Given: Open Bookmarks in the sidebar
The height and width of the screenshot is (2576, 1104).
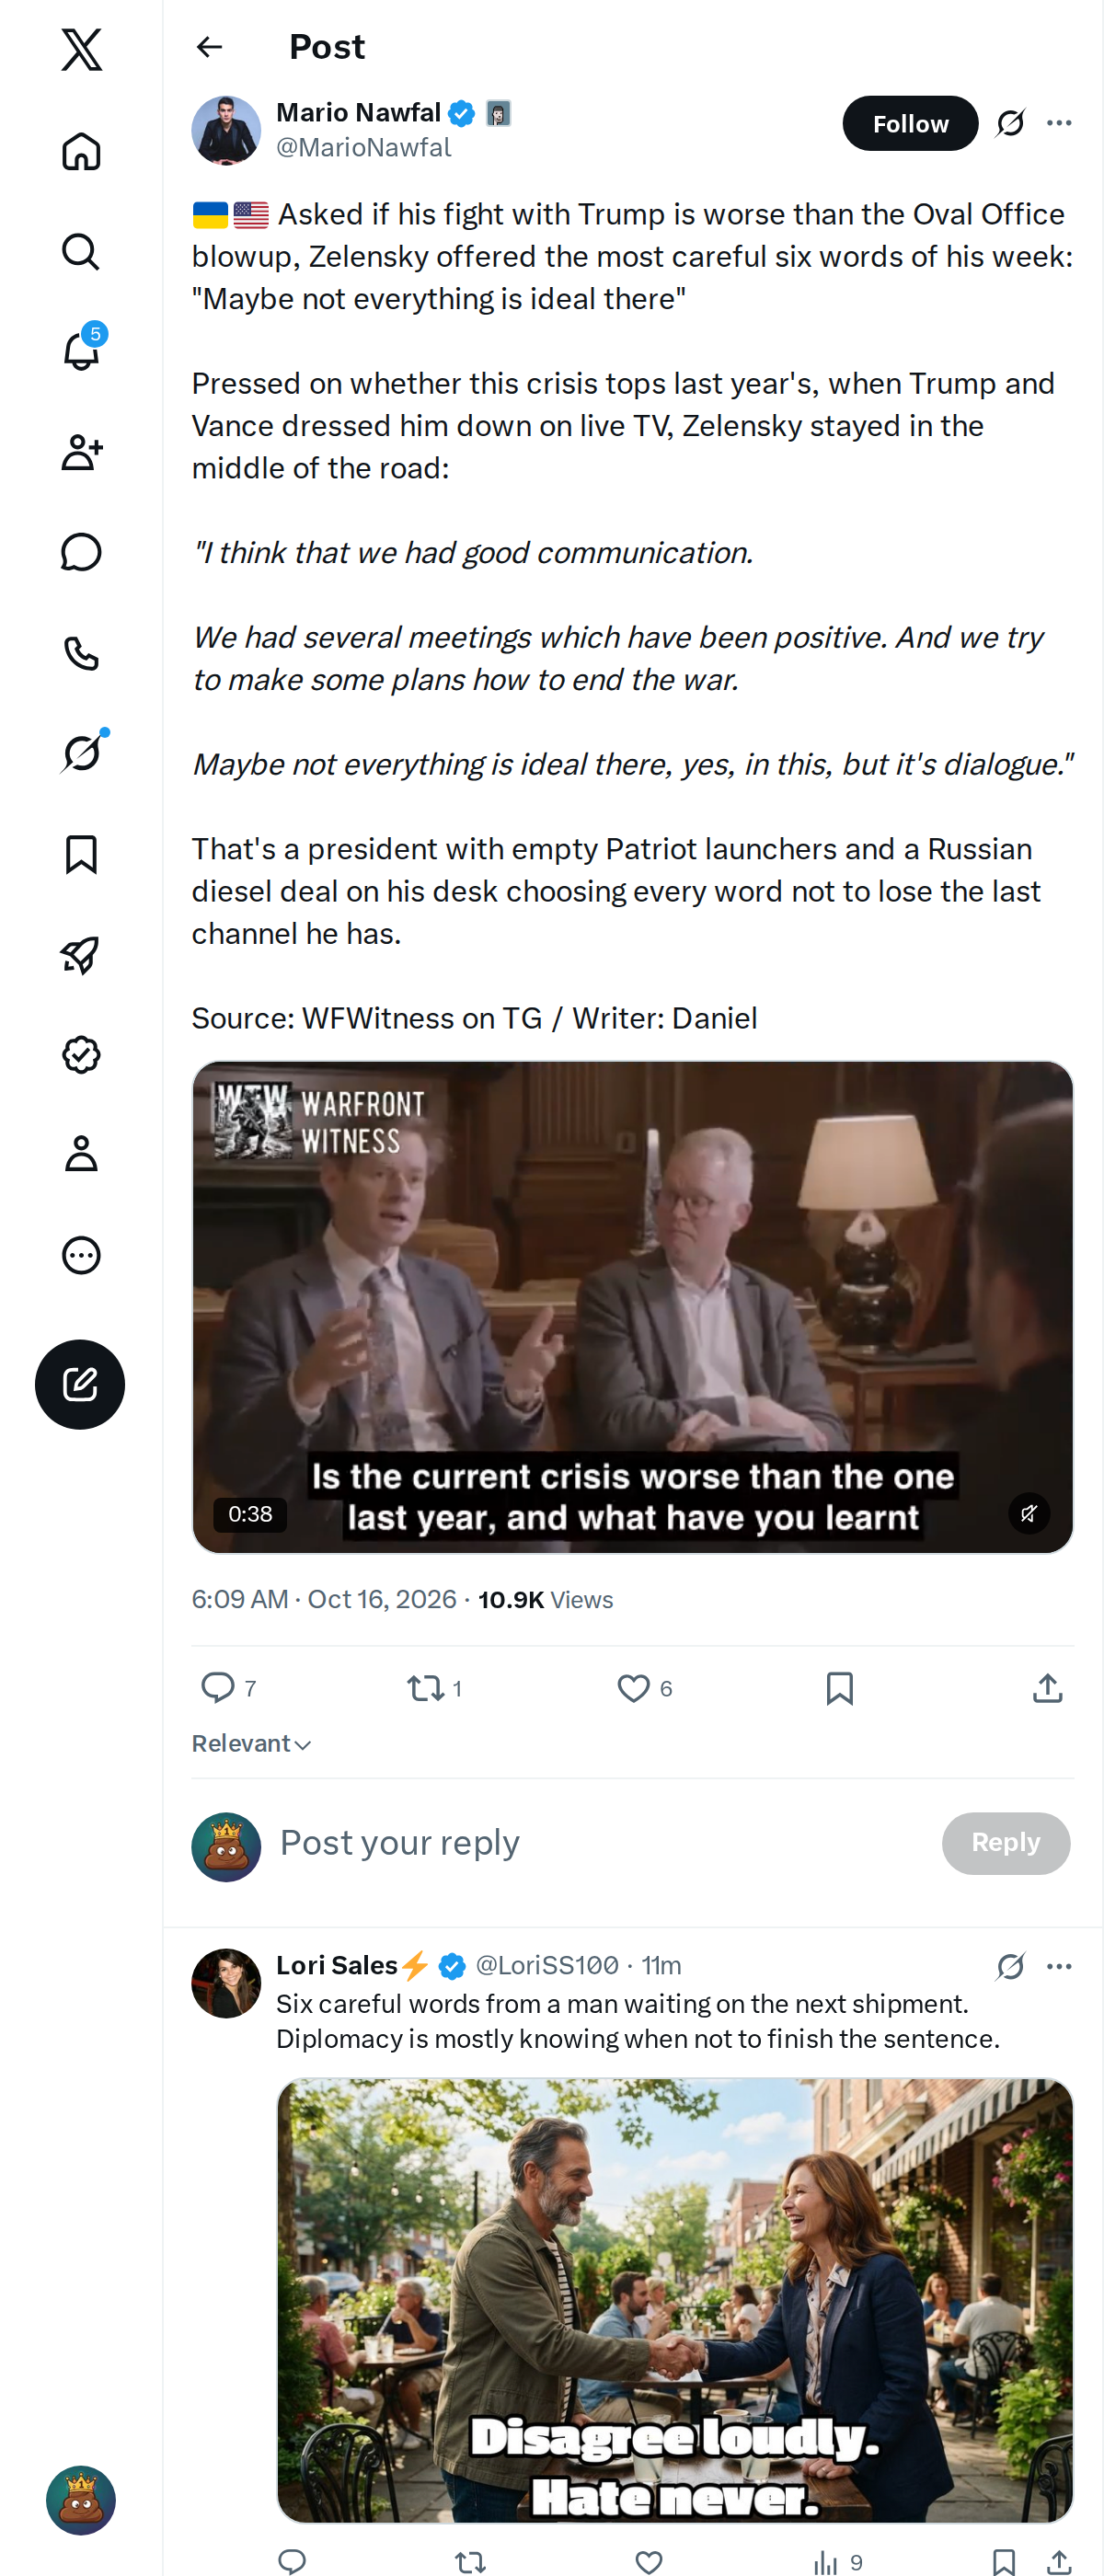Looking at the screenshot, I should (x=81, y=854).
